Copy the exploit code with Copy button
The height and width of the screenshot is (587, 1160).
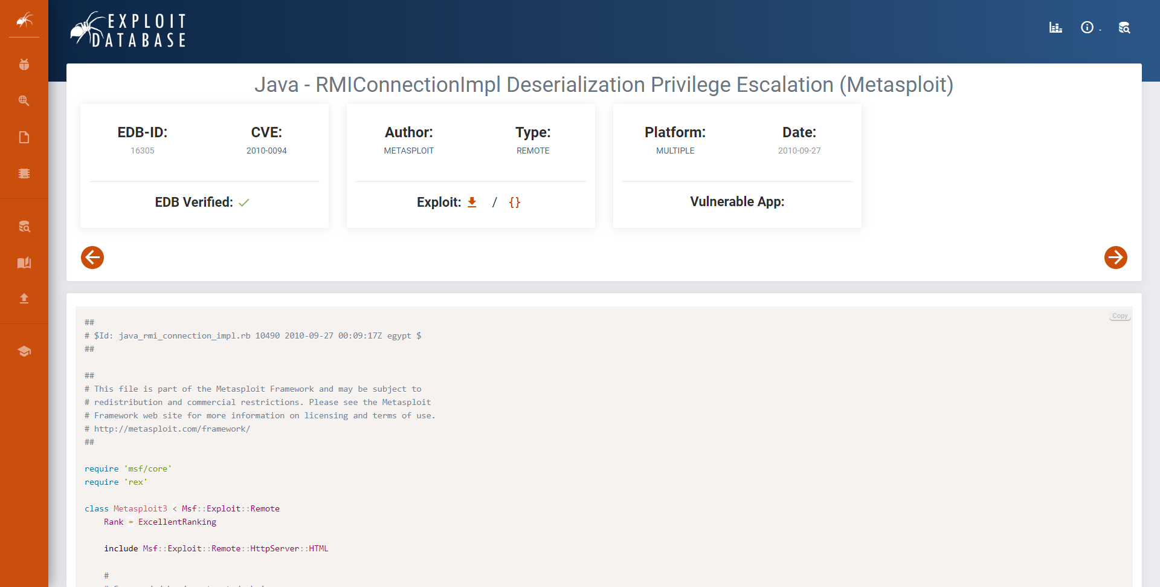point(1120,316)
